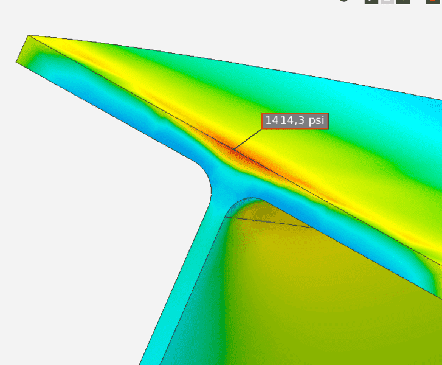
Task: Click the round dark icon at the top edge
Action: pos(344,1)
